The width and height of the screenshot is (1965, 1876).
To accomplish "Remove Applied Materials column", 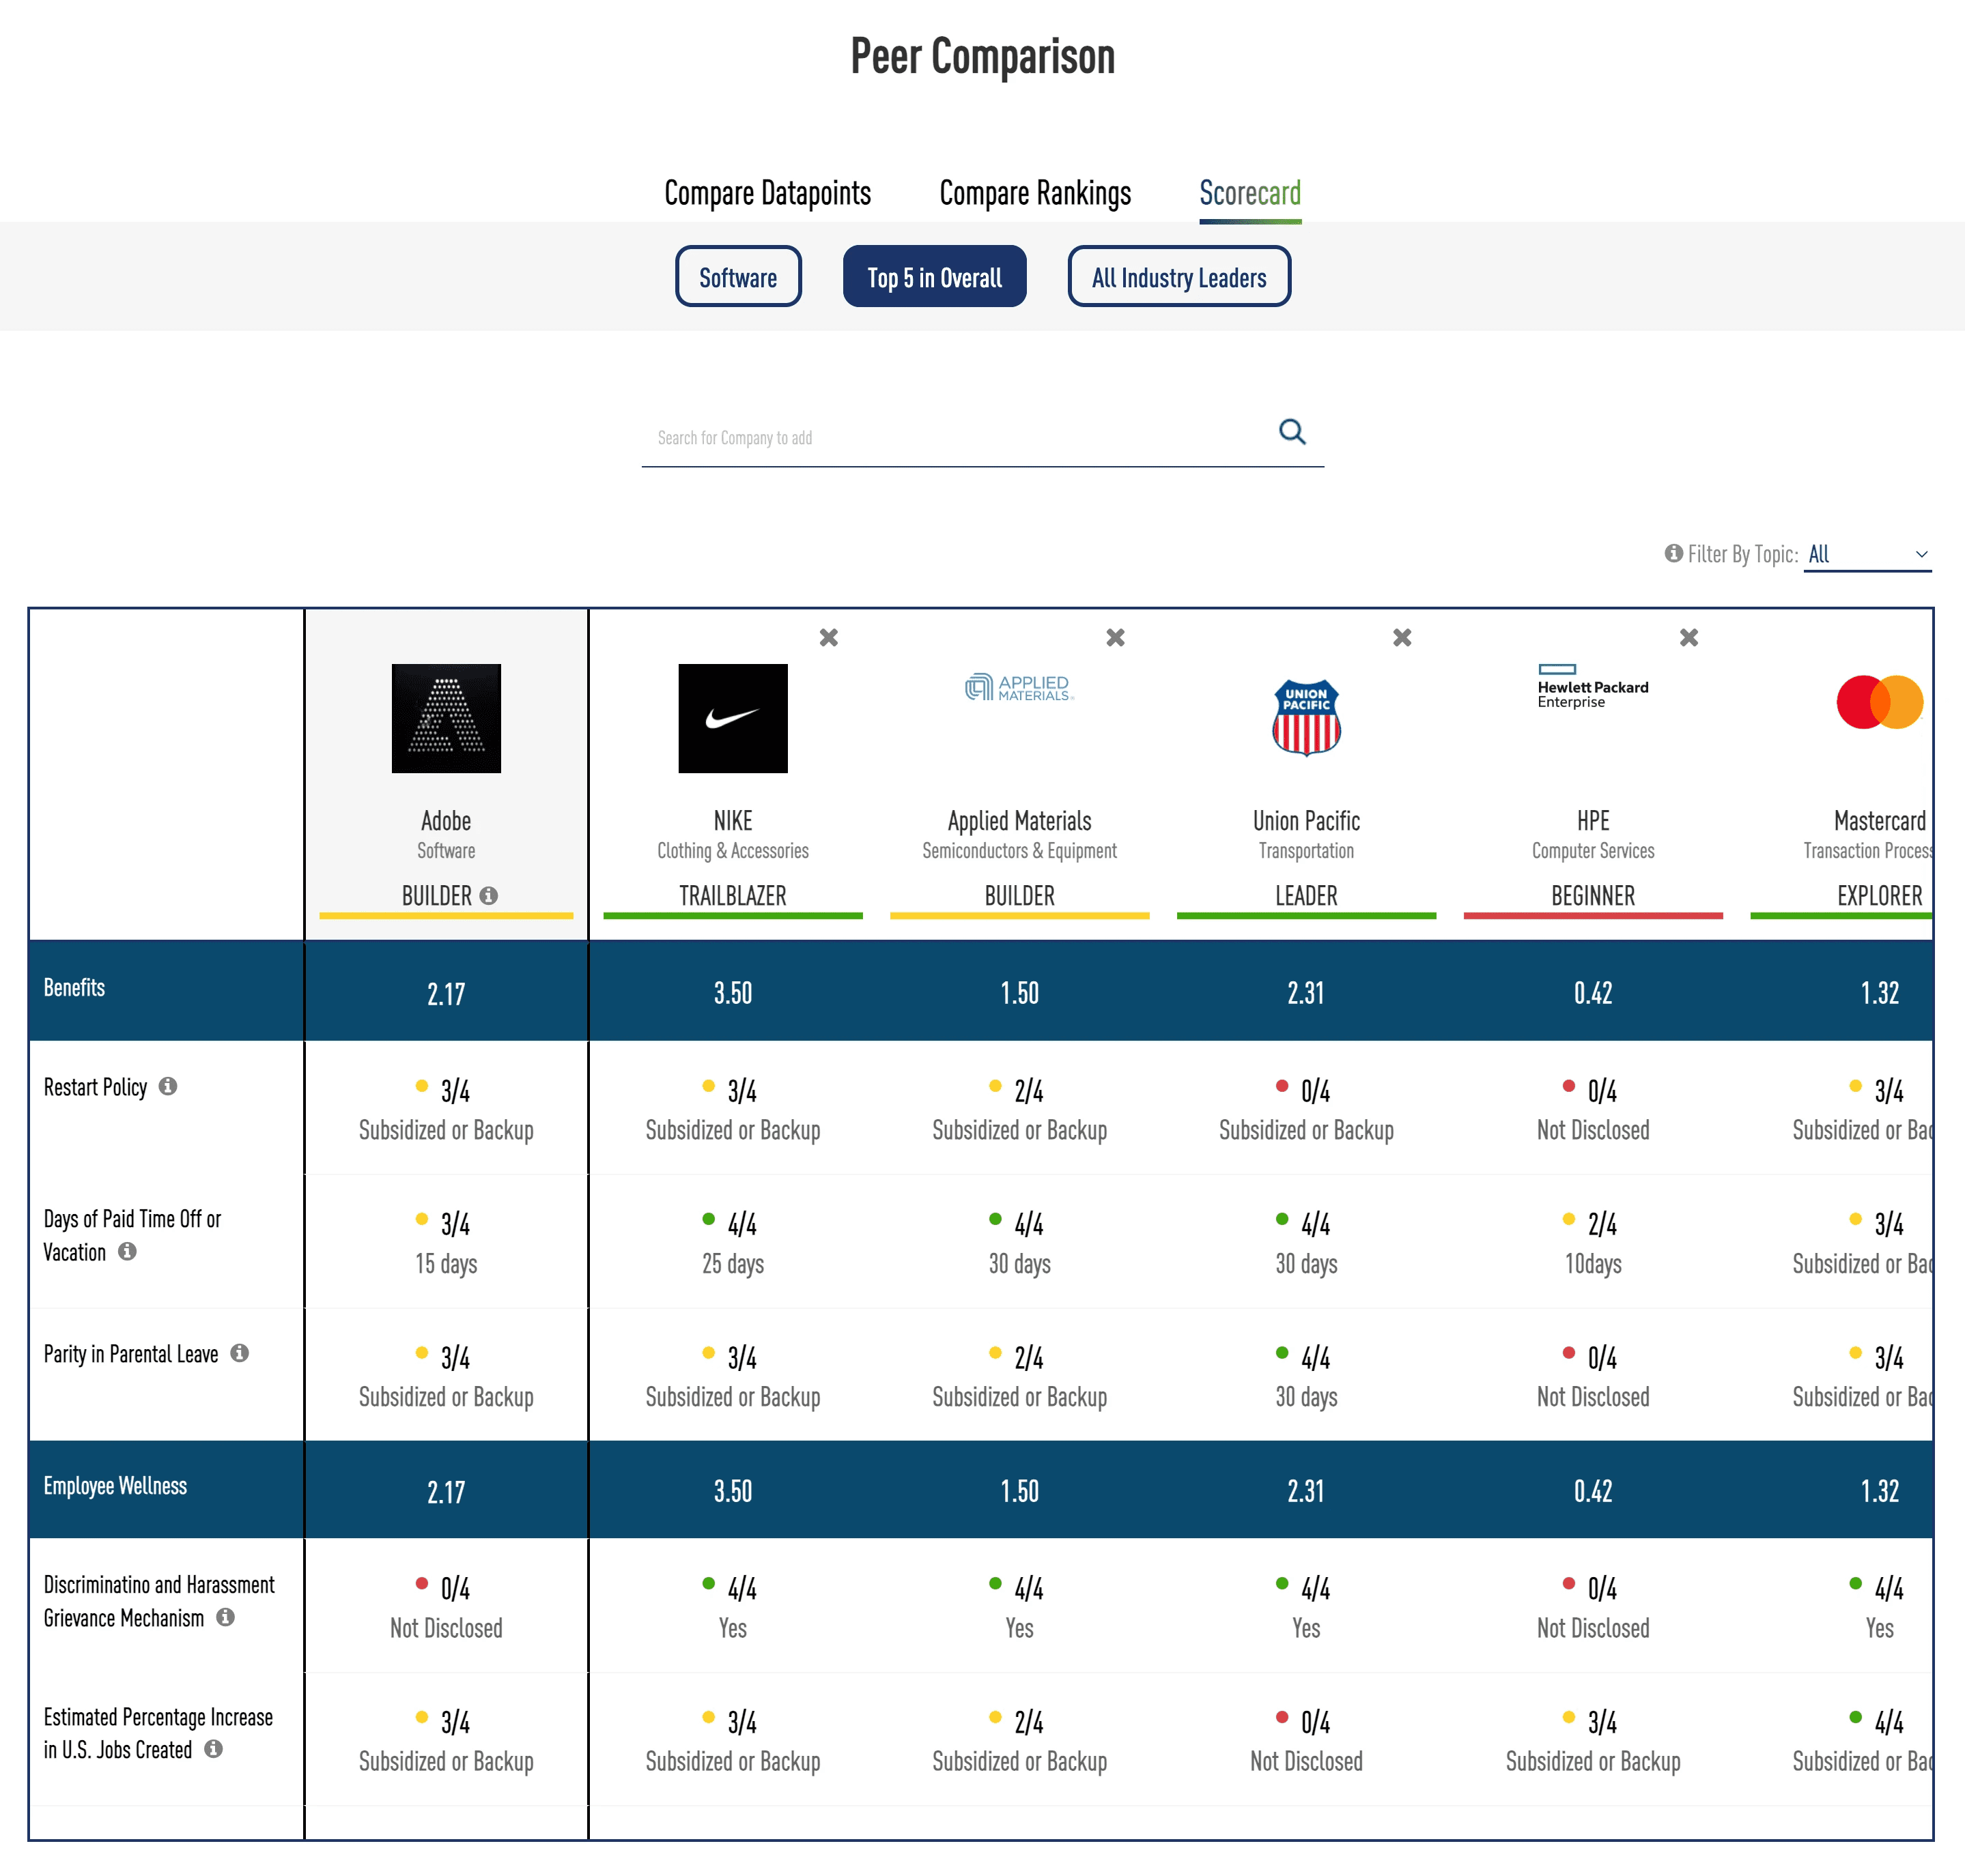I will click(1116, 638).
